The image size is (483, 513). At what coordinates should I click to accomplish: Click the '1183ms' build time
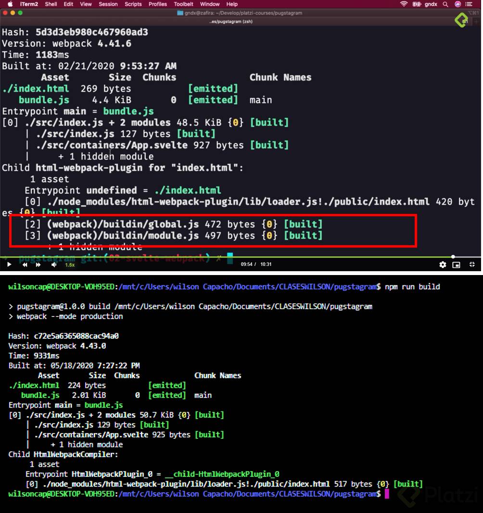[x=52, y=54]
